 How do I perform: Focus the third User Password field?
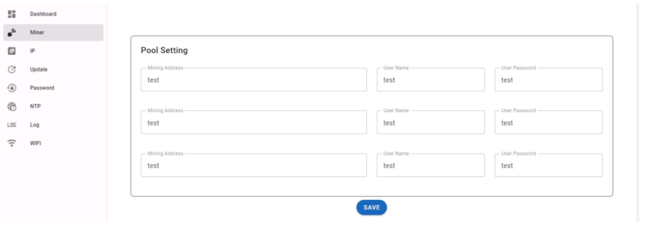click(548, 165)
